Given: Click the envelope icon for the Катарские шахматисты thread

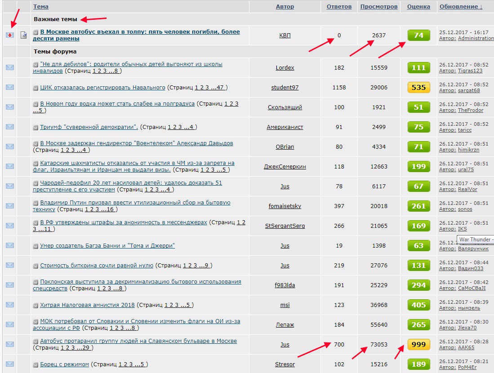Looking at the screenshot, I should tap(10, 166).
